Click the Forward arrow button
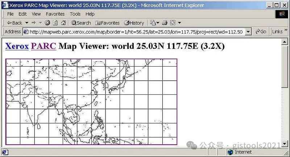The width and height of the screenshot is (290, 157). [x=34, y=23]
